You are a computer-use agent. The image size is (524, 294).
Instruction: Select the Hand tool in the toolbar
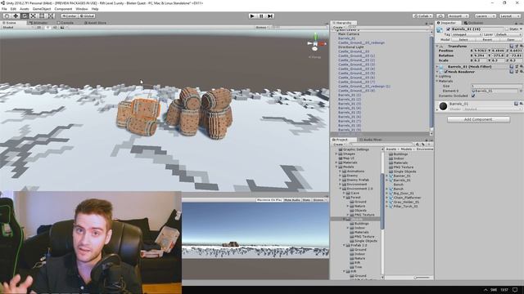click(7, 16)
